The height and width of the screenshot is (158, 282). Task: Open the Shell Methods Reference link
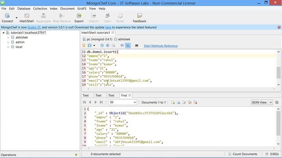(x=161, y=46)
